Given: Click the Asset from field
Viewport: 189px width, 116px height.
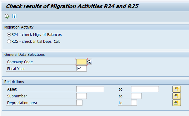Looking at the screenshot, I should [90, 89].
